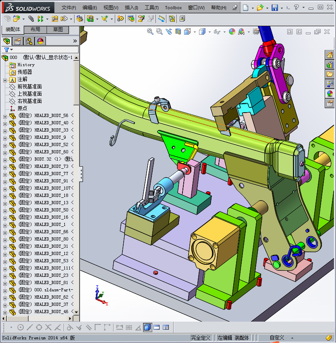Click the Show Hidden Components icon
336x343 pixels.
click(x=80, y=19)
